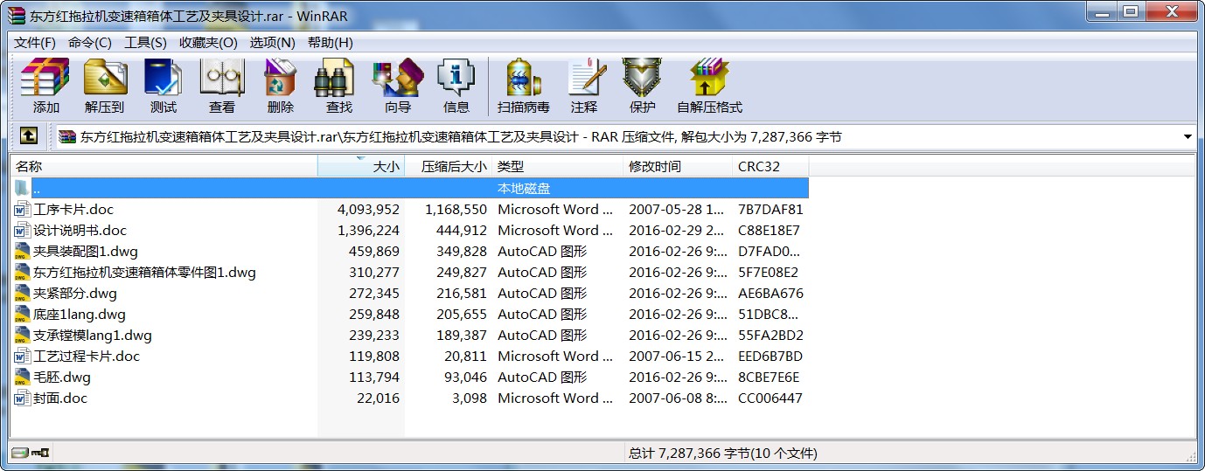
Task: Sort by the 类型 column header
Action: tap(558, 166)
